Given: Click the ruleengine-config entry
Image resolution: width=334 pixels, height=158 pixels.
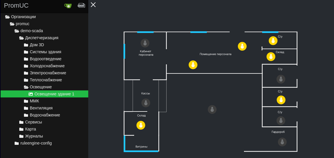Looking at the screenshot, I should (x=36, y=143).
